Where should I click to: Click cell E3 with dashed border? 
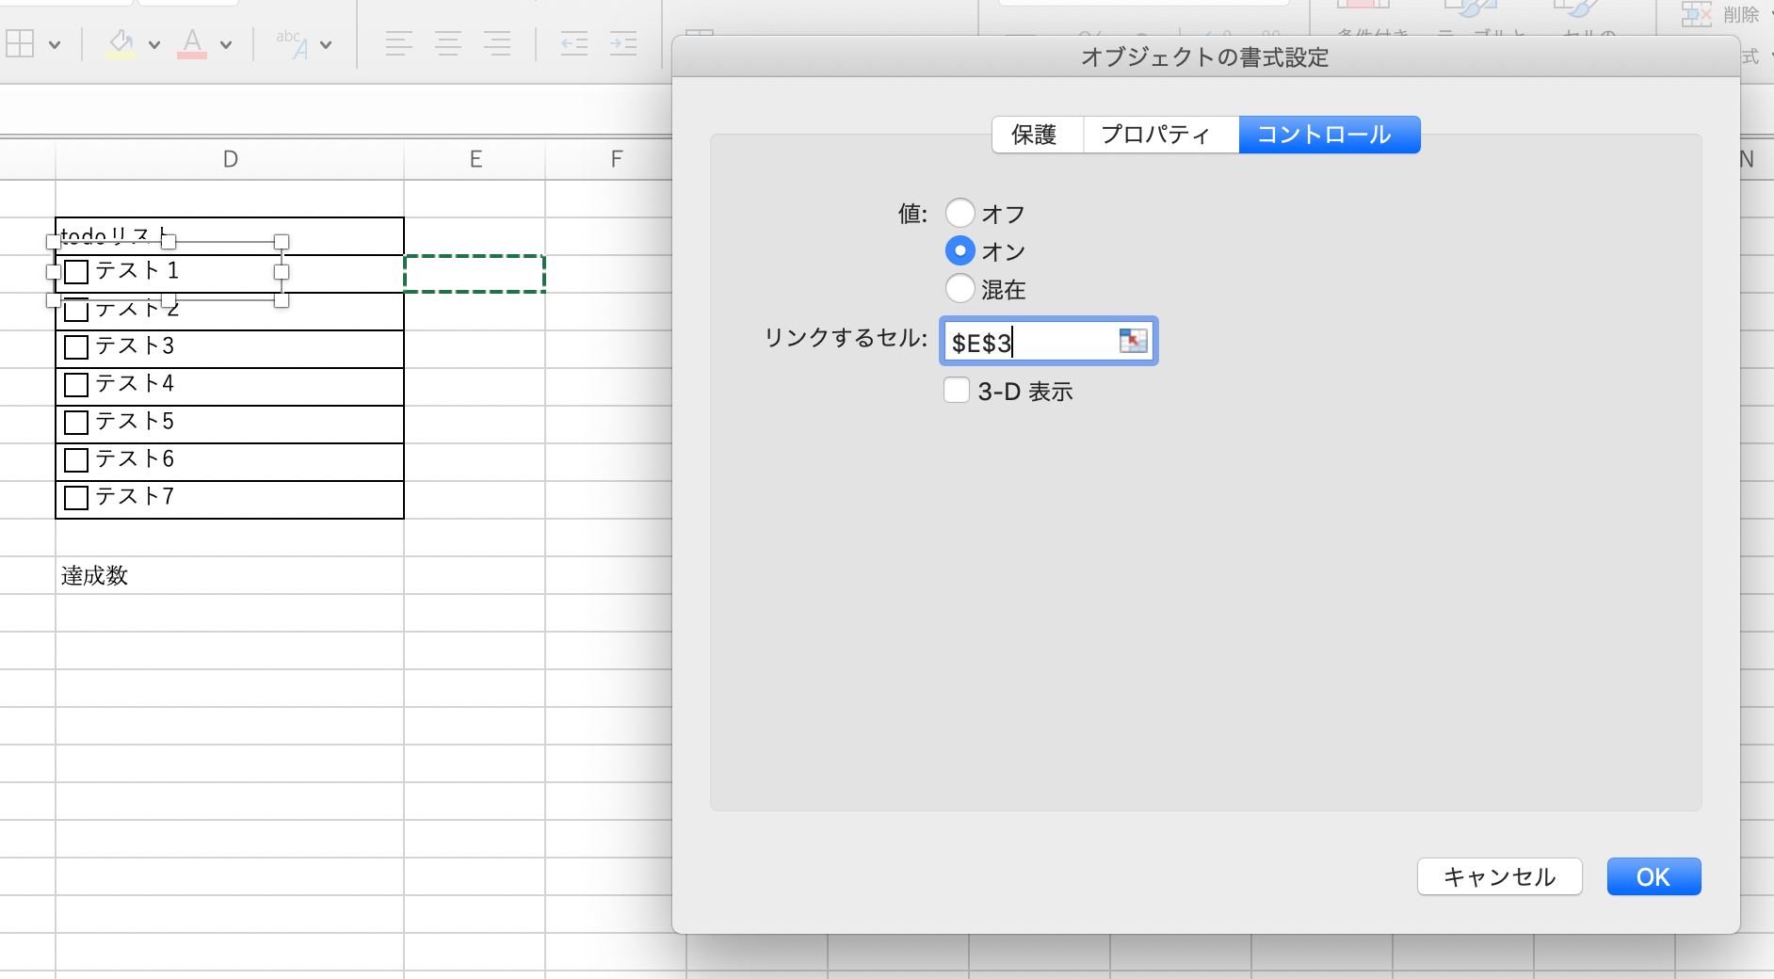click(x=475, y=274)
